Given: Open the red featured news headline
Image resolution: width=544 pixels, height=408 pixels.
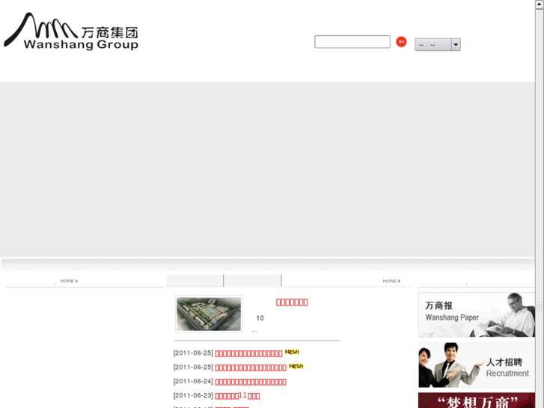Looking at the screenshot, I should coord(292,302).
